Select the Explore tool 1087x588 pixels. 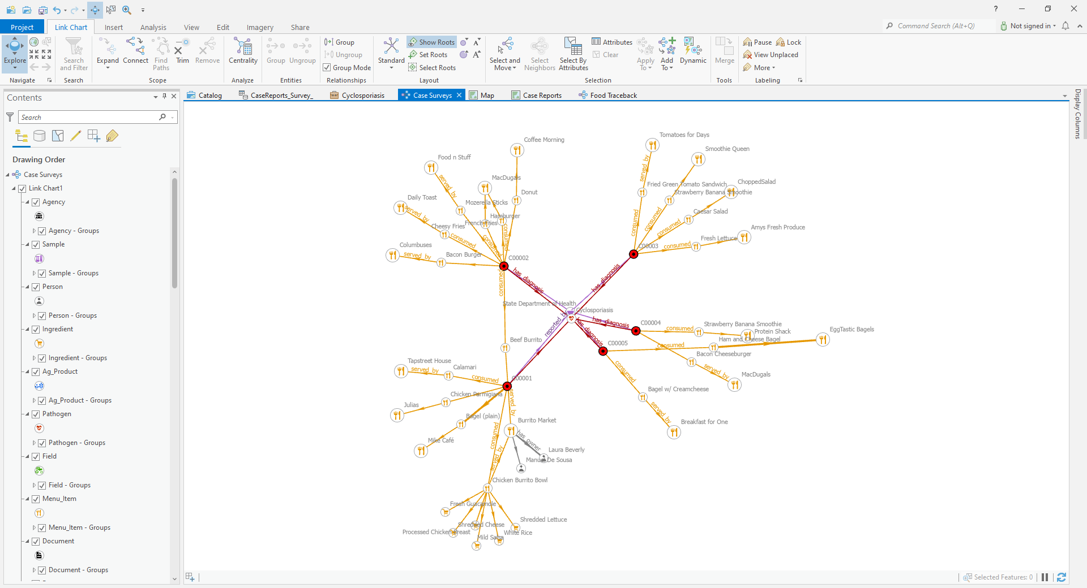pyautogui.click(x=14, y=51)
